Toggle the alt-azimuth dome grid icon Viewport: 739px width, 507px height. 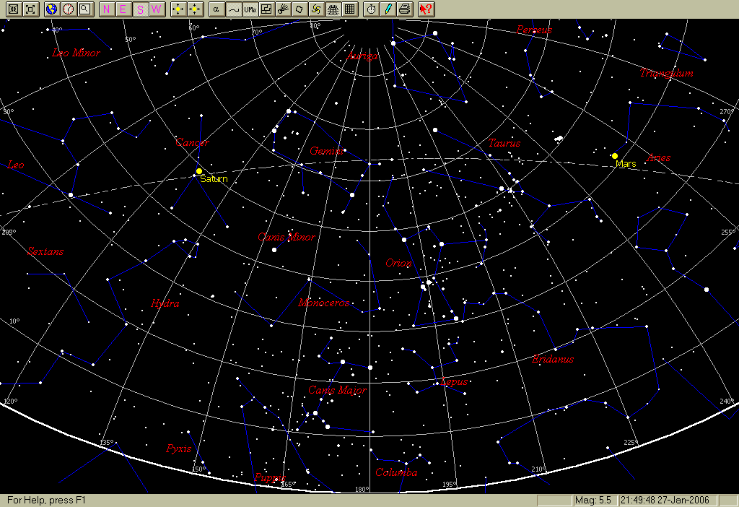(333, 9)
